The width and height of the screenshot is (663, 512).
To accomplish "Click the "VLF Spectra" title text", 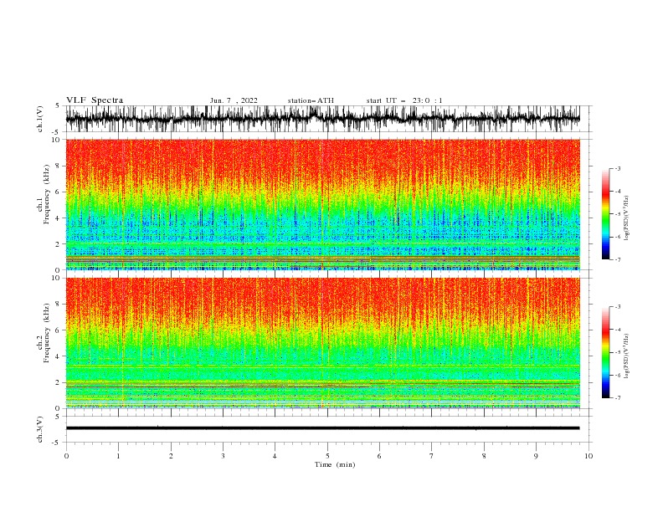I will (95, 100).
